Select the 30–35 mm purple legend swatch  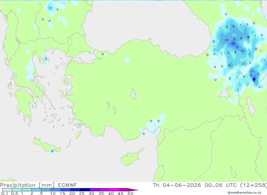(95, 190)
